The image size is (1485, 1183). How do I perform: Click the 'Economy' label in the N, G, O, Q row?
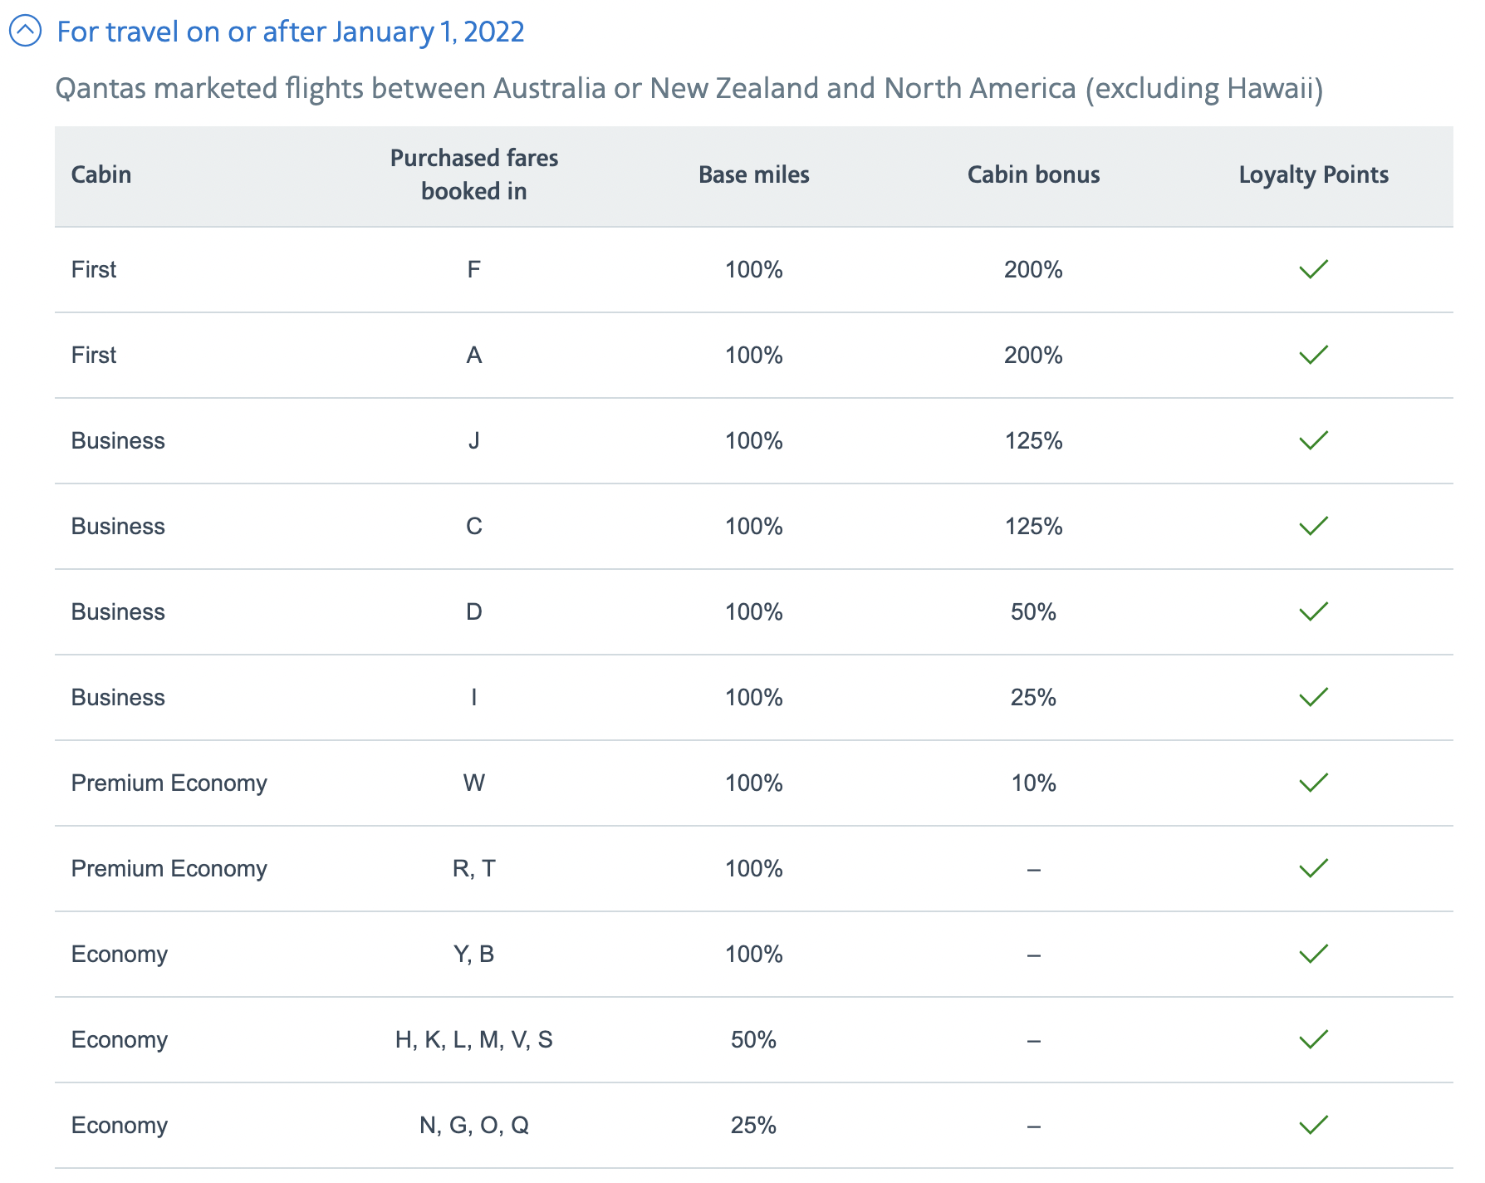120,1125
